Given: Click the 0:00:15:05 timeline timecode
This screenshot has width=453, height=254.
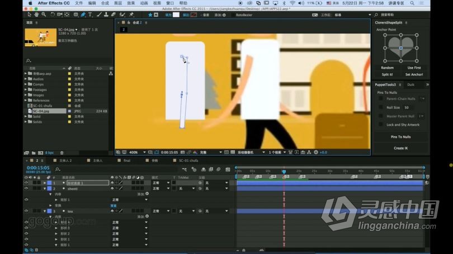Looking at the screenshot, I should tap(38, 168).
